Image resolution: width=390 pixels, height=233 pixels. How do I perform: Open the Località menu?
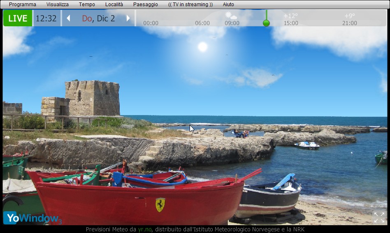coord(114,5)
